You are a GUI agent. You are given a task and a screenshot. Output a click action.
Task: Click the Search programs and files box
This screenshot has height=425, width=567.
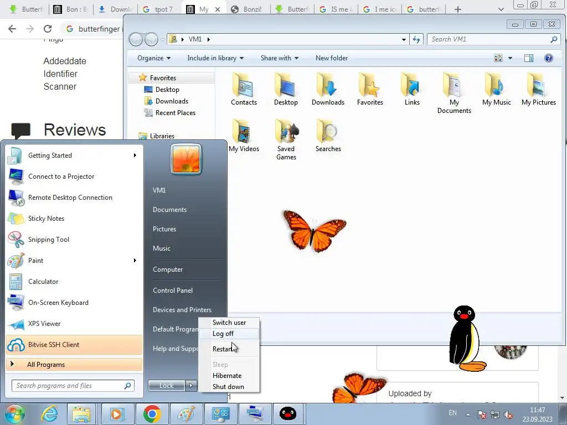[x=73, y=386]
